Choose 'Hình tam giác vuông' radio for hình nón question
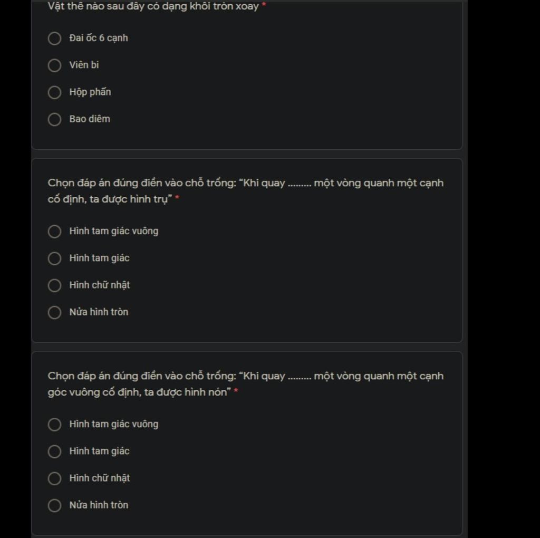The width and height of the screenshot is (540, 538). pyautogui.click(x=55, y=425)
